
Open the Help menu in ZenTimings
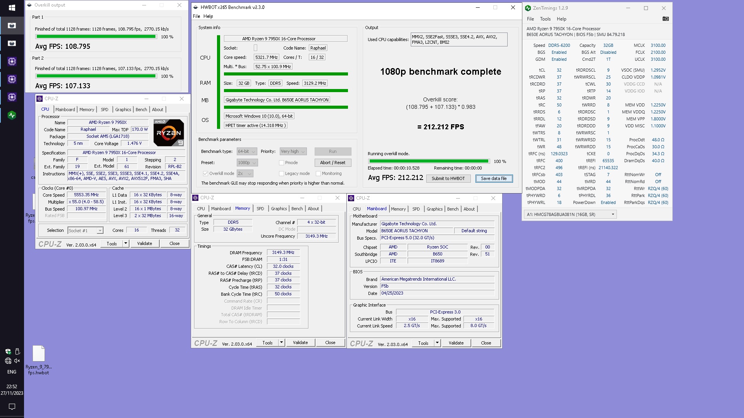[x=561, y=19]
